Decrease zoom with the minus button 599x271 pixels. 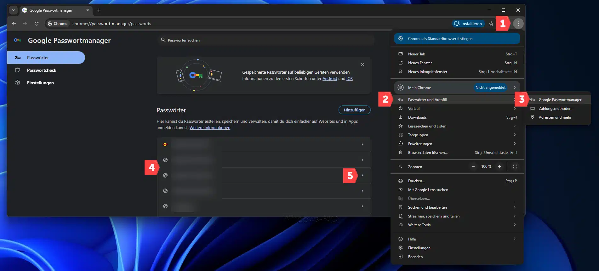[473, 167]
